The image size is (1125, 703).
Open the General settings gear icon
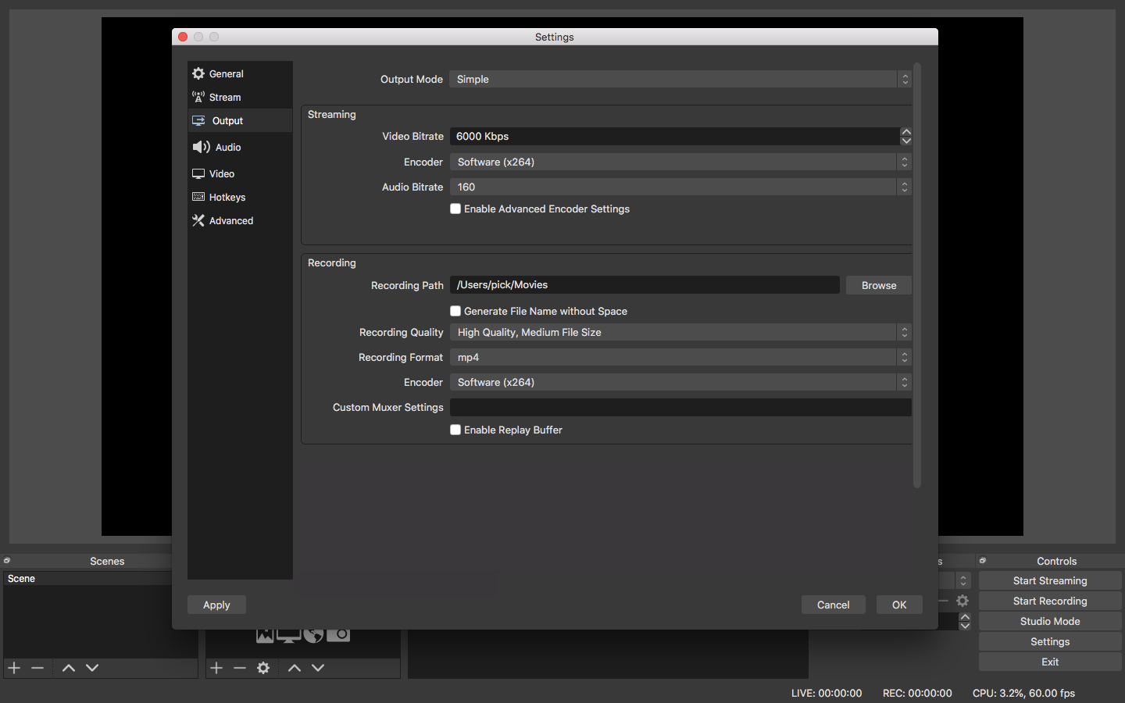[198, 73]
